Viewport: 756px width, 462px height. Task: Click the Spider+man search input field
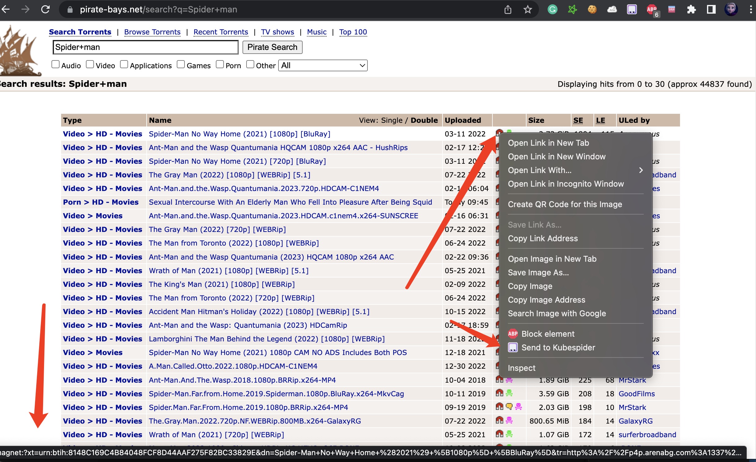(145, 47)
